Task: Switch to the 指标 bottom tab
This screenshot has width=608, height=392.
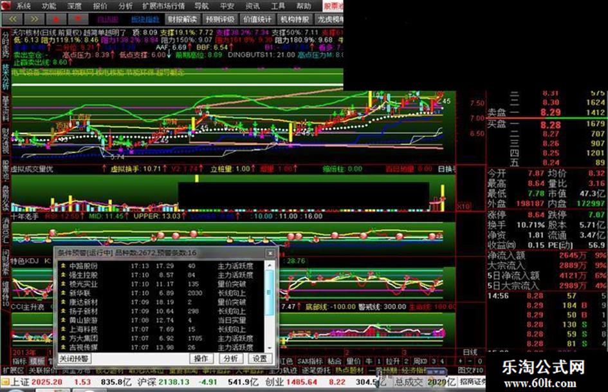Action: pyautogui.click(x=19, y=361)
